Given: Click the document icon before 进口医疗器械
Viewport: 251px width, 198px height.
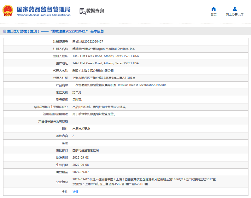Looking at the screenshot, I should coord(5,31).
